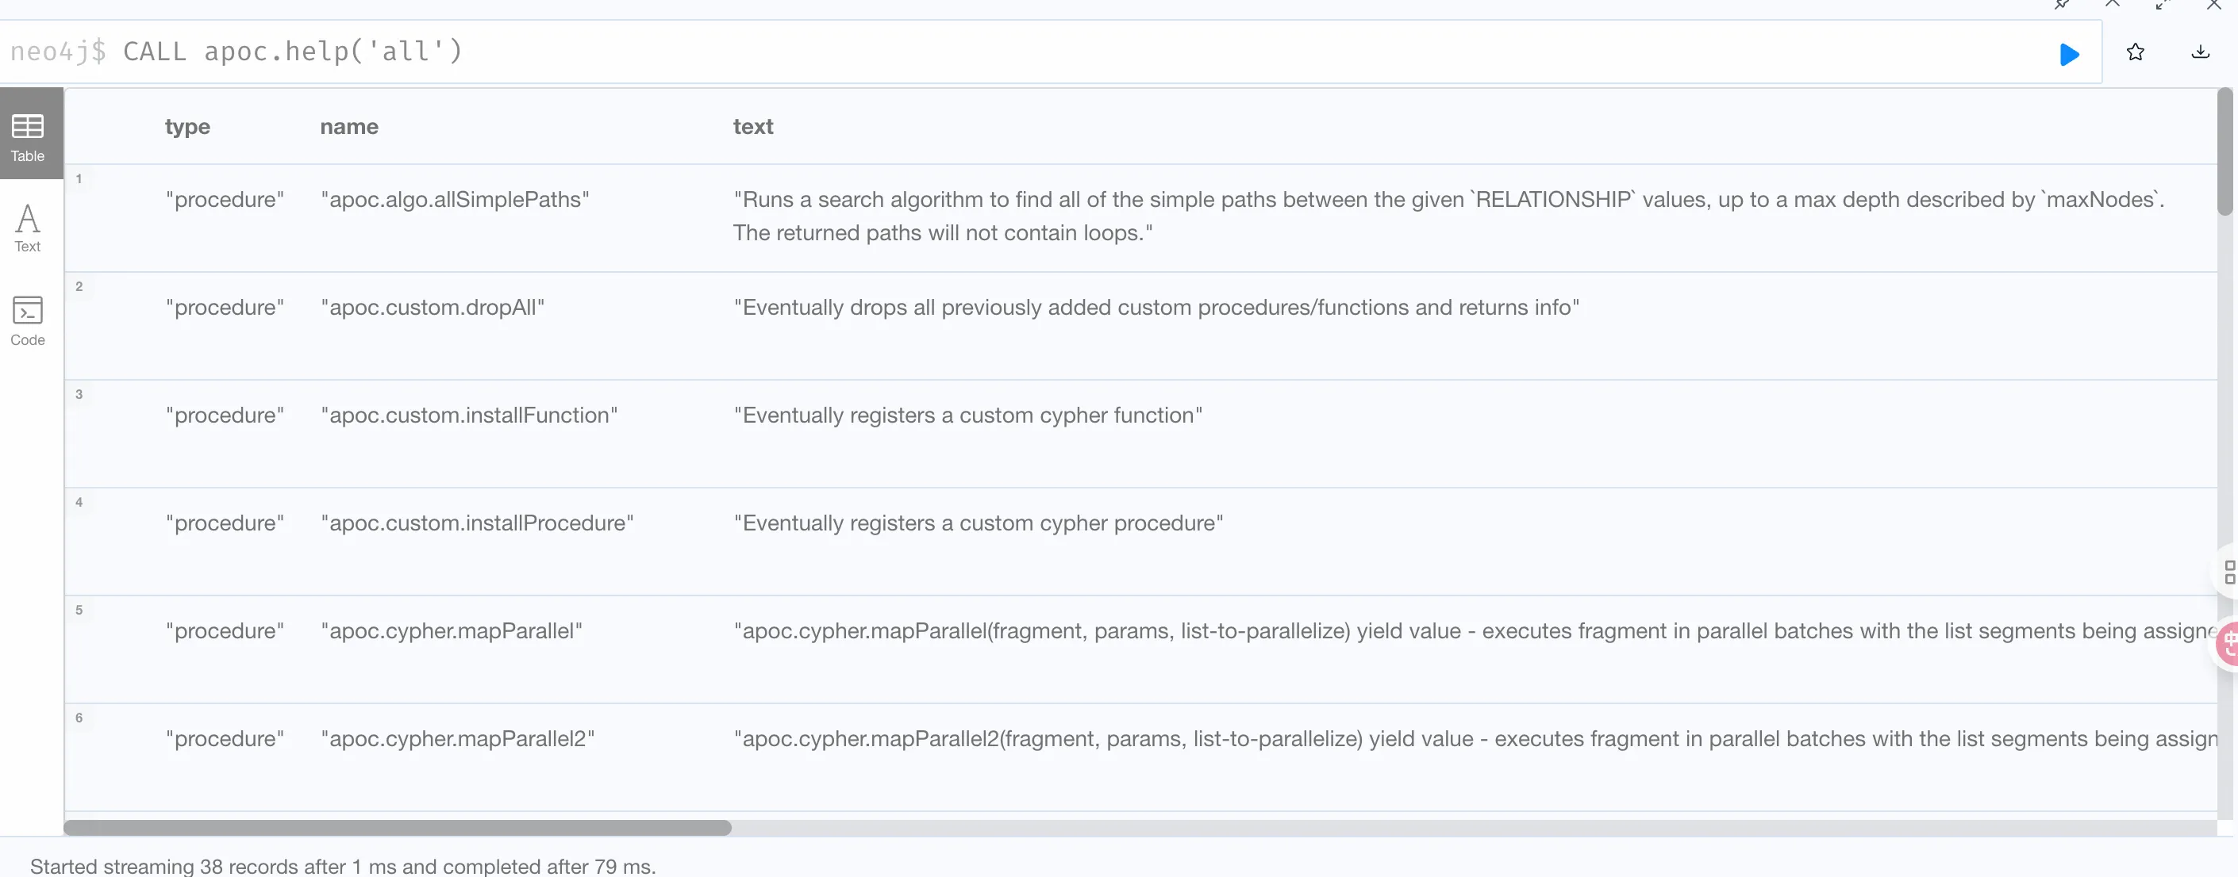Click the vertical results scrollbar thumb
The image size is (2238, 877).
coord(2225,152)
